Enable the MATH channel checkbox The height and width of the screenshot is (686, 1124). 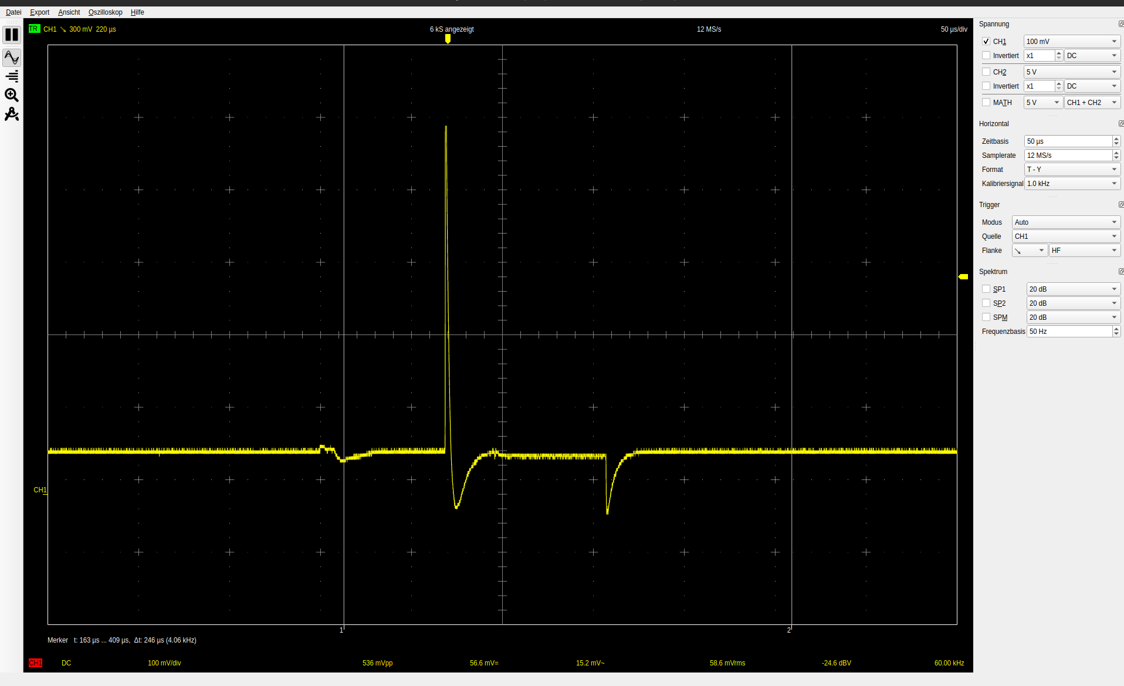986,103
